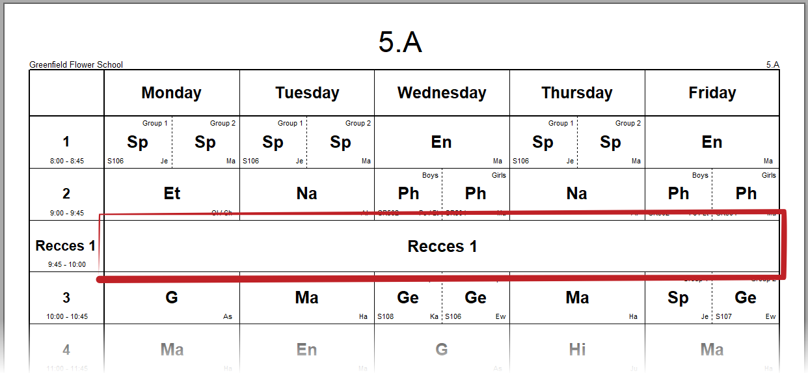Click the Friday column header
808x373 pixels.
(712, 93)
